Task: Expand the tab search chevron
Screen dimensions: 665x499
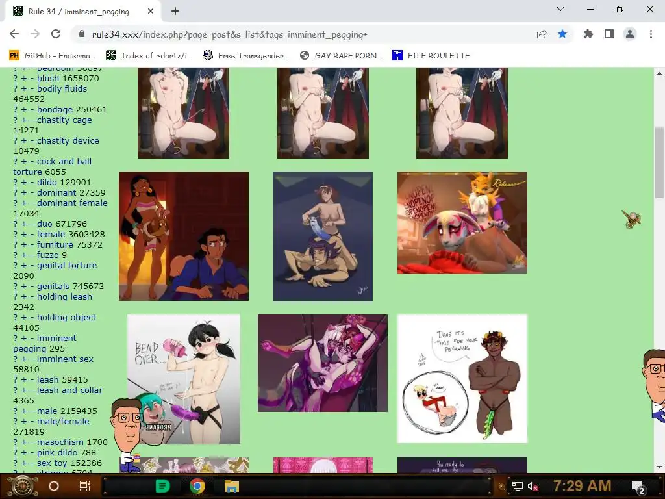Action: coord(560,9)
